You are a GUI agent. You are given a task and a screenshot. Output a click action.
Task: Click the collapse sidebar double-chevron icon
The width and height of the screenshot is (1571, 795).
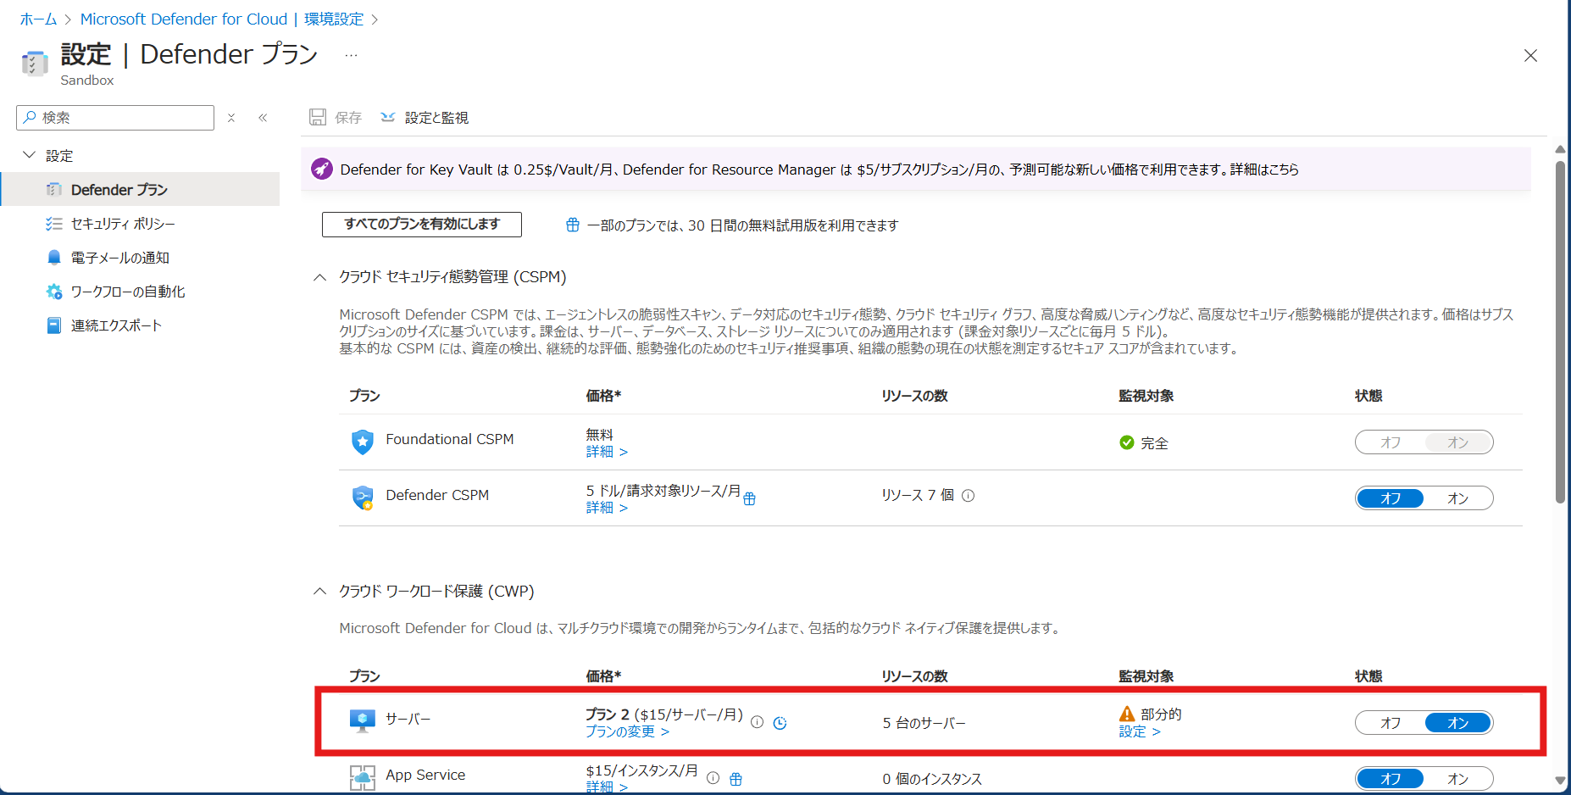coord(263,118)
